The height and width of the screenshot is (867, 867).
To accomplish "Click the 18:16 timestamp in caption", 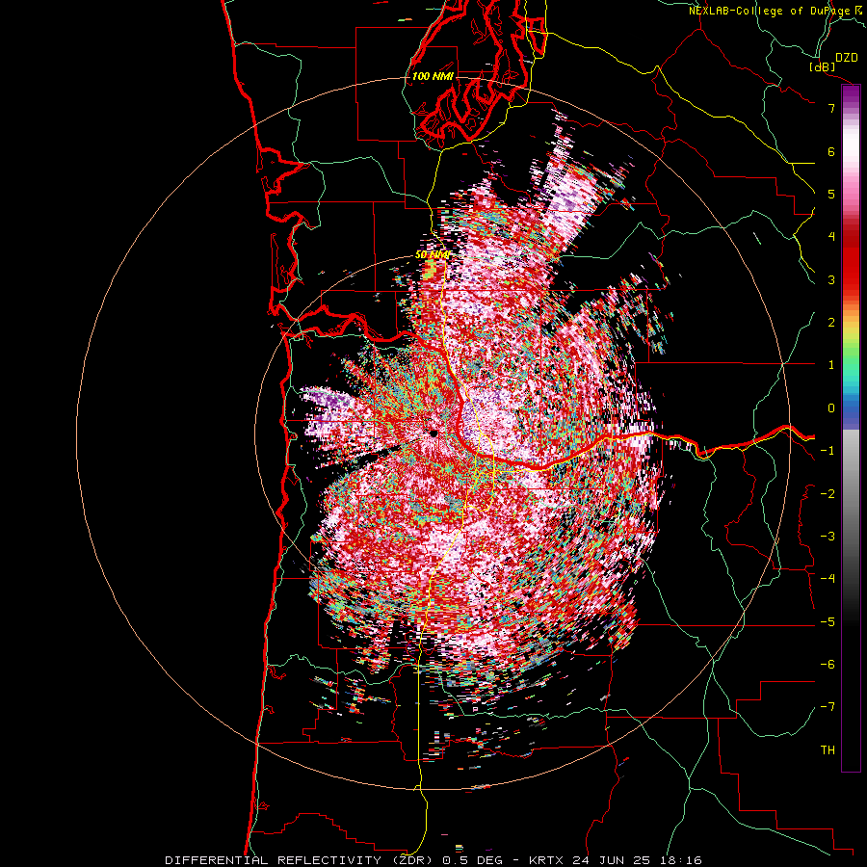I will pos(679,860).
